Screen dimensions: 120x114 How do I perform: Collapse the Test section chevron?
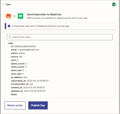coord(3,4)
